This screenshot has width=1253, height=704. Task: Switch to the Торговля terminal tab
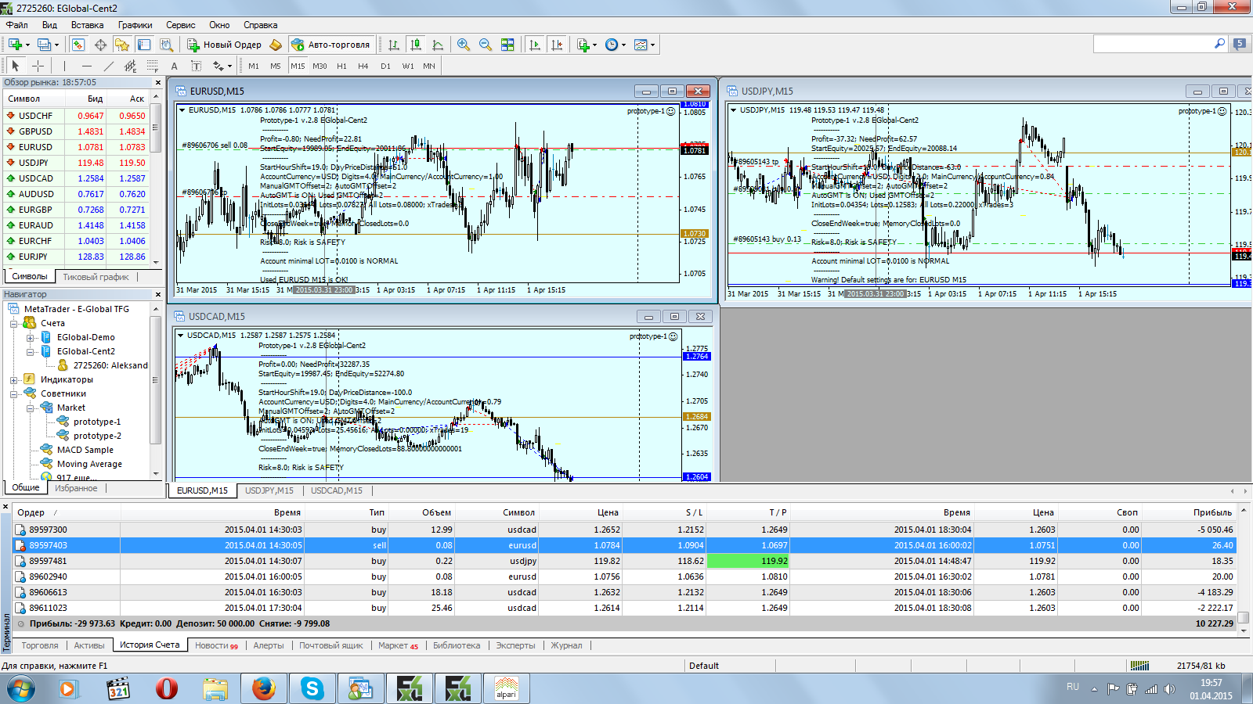point(40,645)
